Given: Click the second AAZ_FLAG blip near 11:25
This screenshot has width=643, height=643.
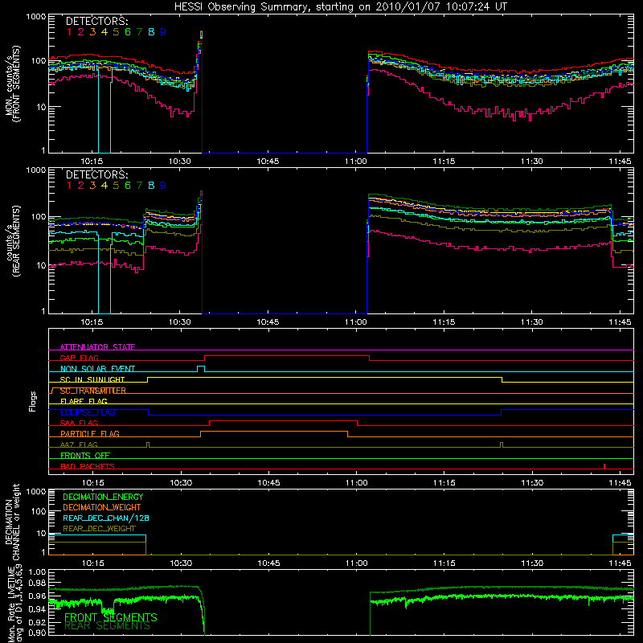Looking at the screenshot, I should pos(502,445).
